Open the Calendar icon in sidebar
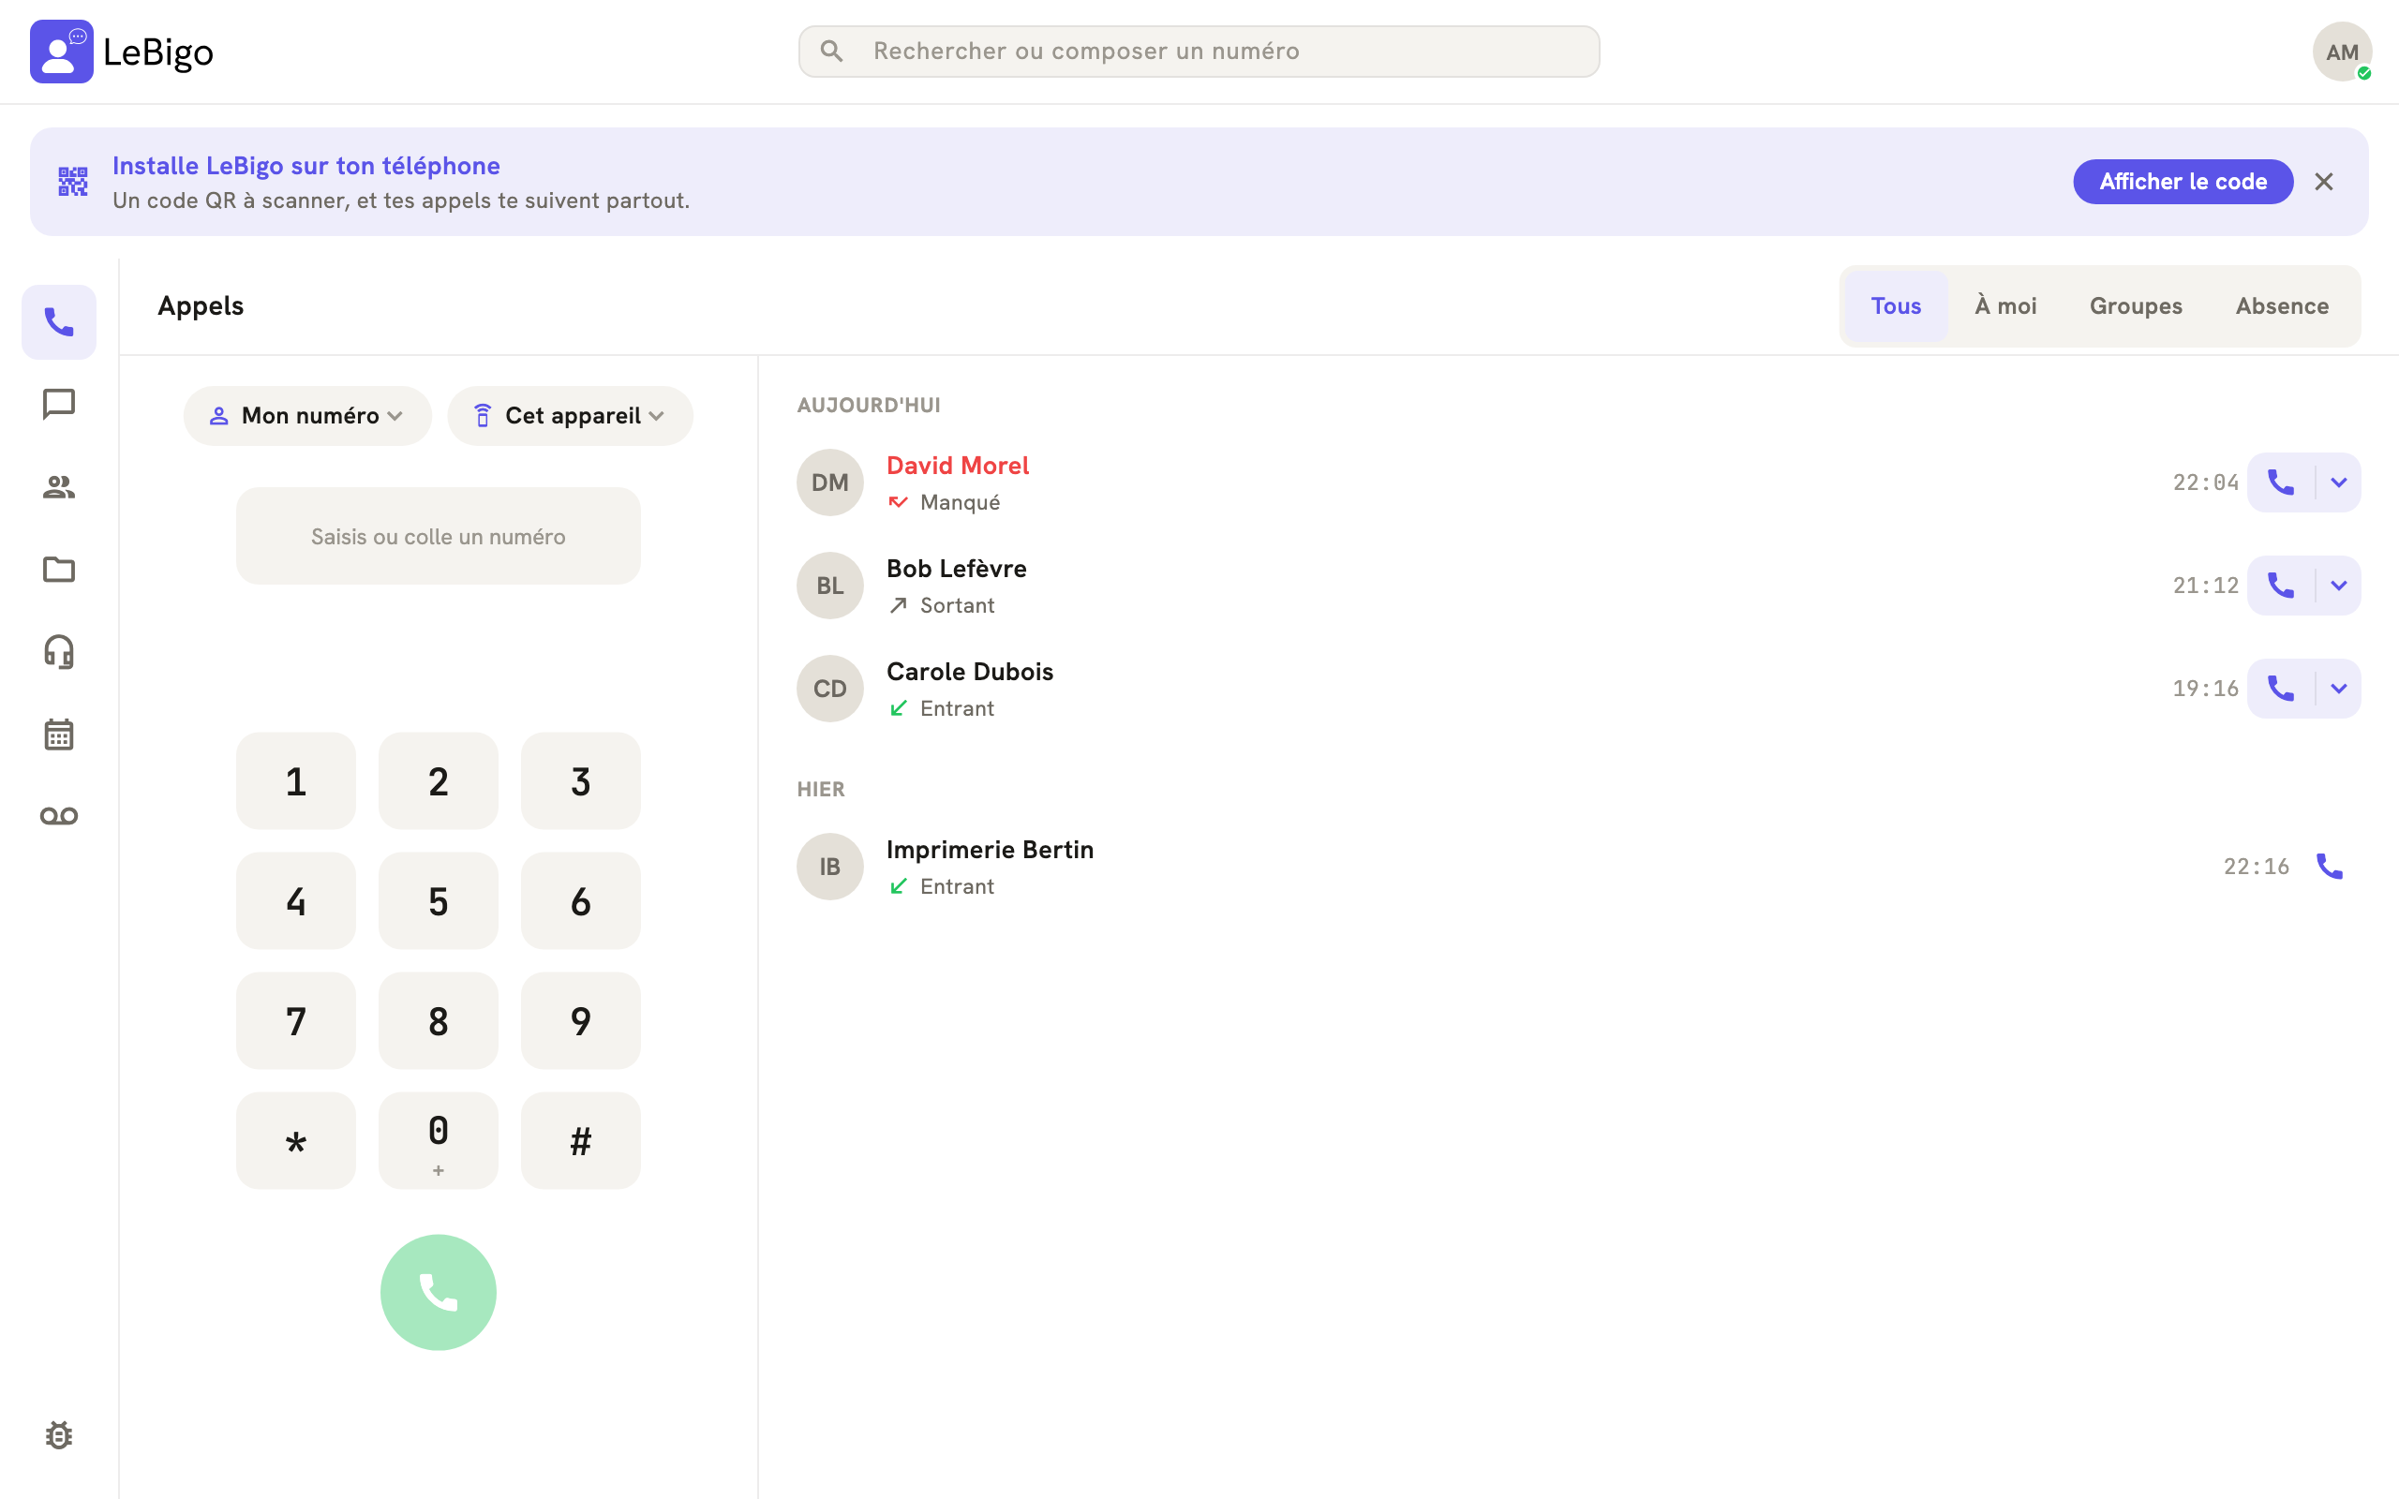This screenshot has height=1499, width=2399. (x=58, y=734)
